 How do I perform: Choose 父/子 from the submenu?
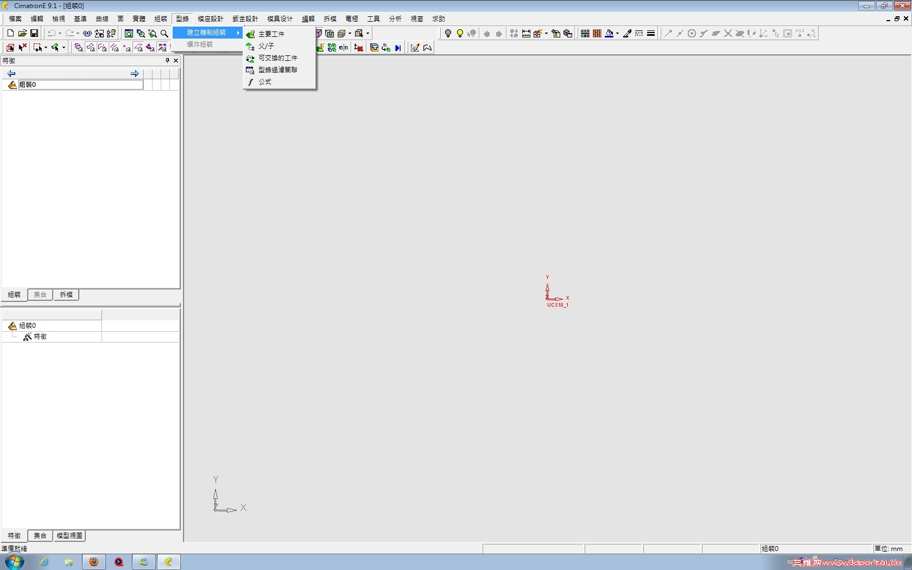pos(279,46)
